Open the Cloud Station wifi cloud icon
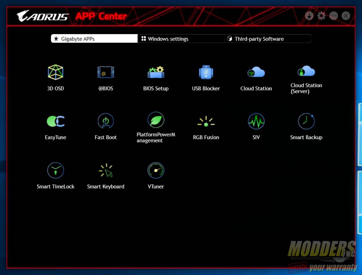The image size is (362, 275). click(x=256, y=72)
